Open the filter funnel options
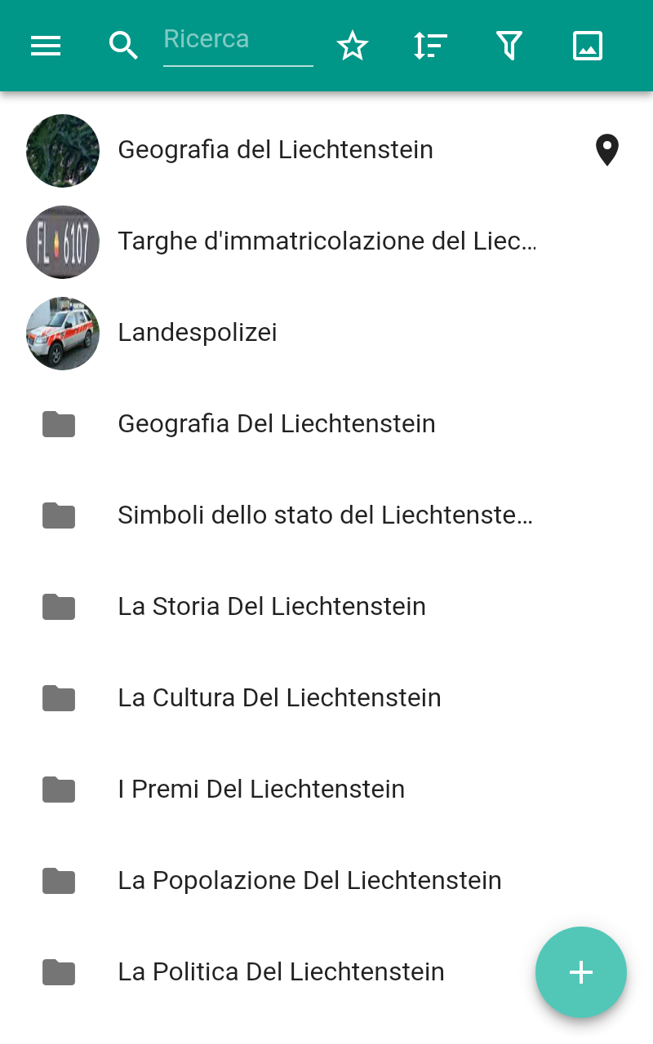The width and height of the screenshot is (653, 1044). pyautogui.click(x=509, y=46)
